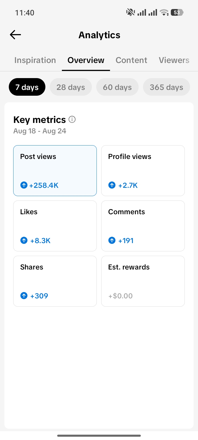Open the Est. rewards card
This screenshot has height=440, width=198.
143,281
